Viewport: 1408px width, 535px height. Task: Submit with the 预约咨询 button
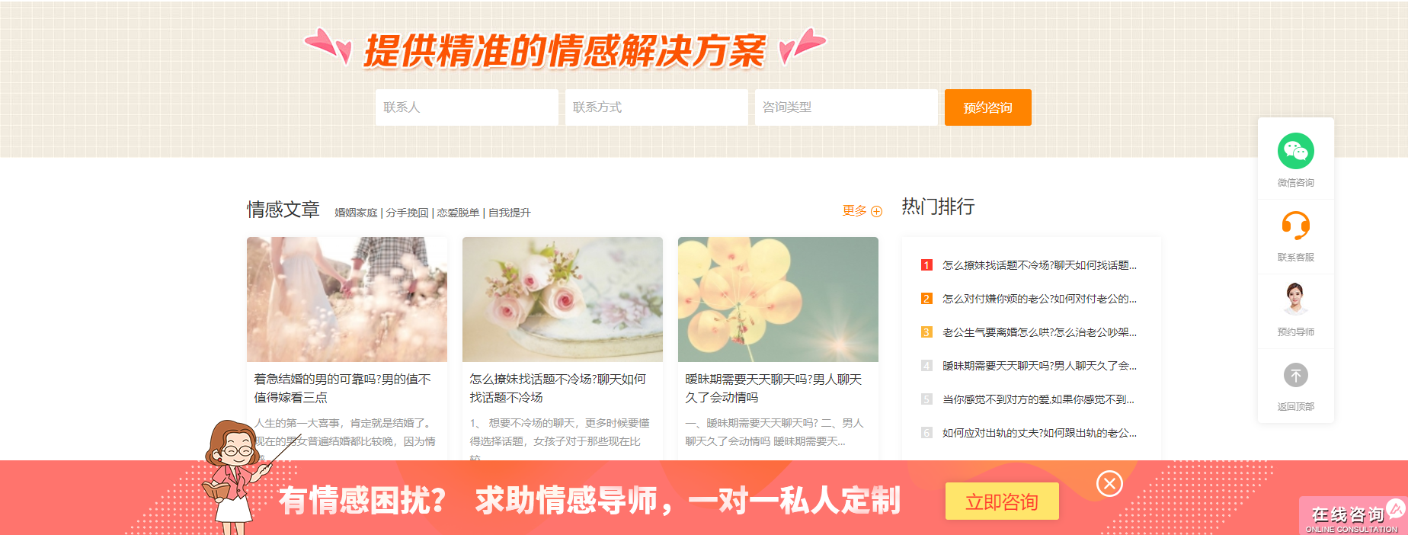pyautogui.click(x=988, y=107)
